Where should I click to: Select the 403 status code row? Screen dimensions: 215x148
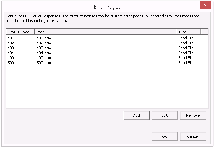107,48
